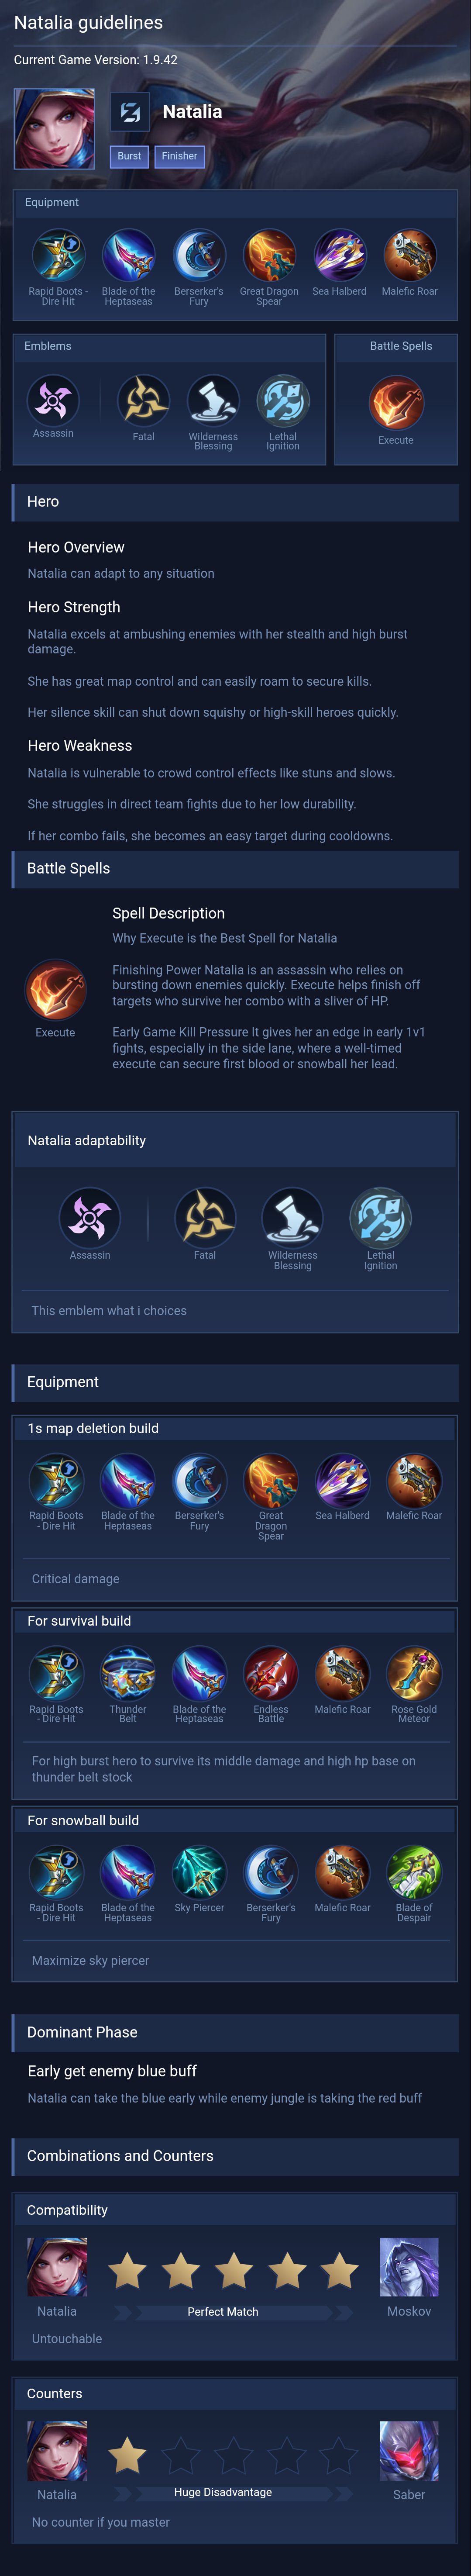Click the Burst tag button
Screen dimensions: 471x2576
pos(129,156)
